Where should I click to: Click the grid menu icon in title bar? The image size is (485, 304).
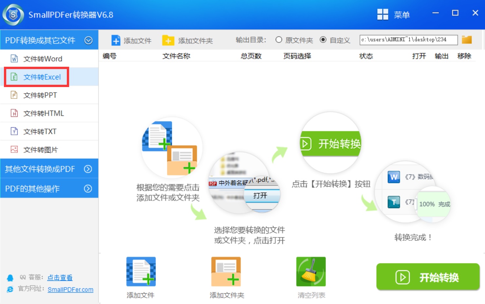(382, 15)
